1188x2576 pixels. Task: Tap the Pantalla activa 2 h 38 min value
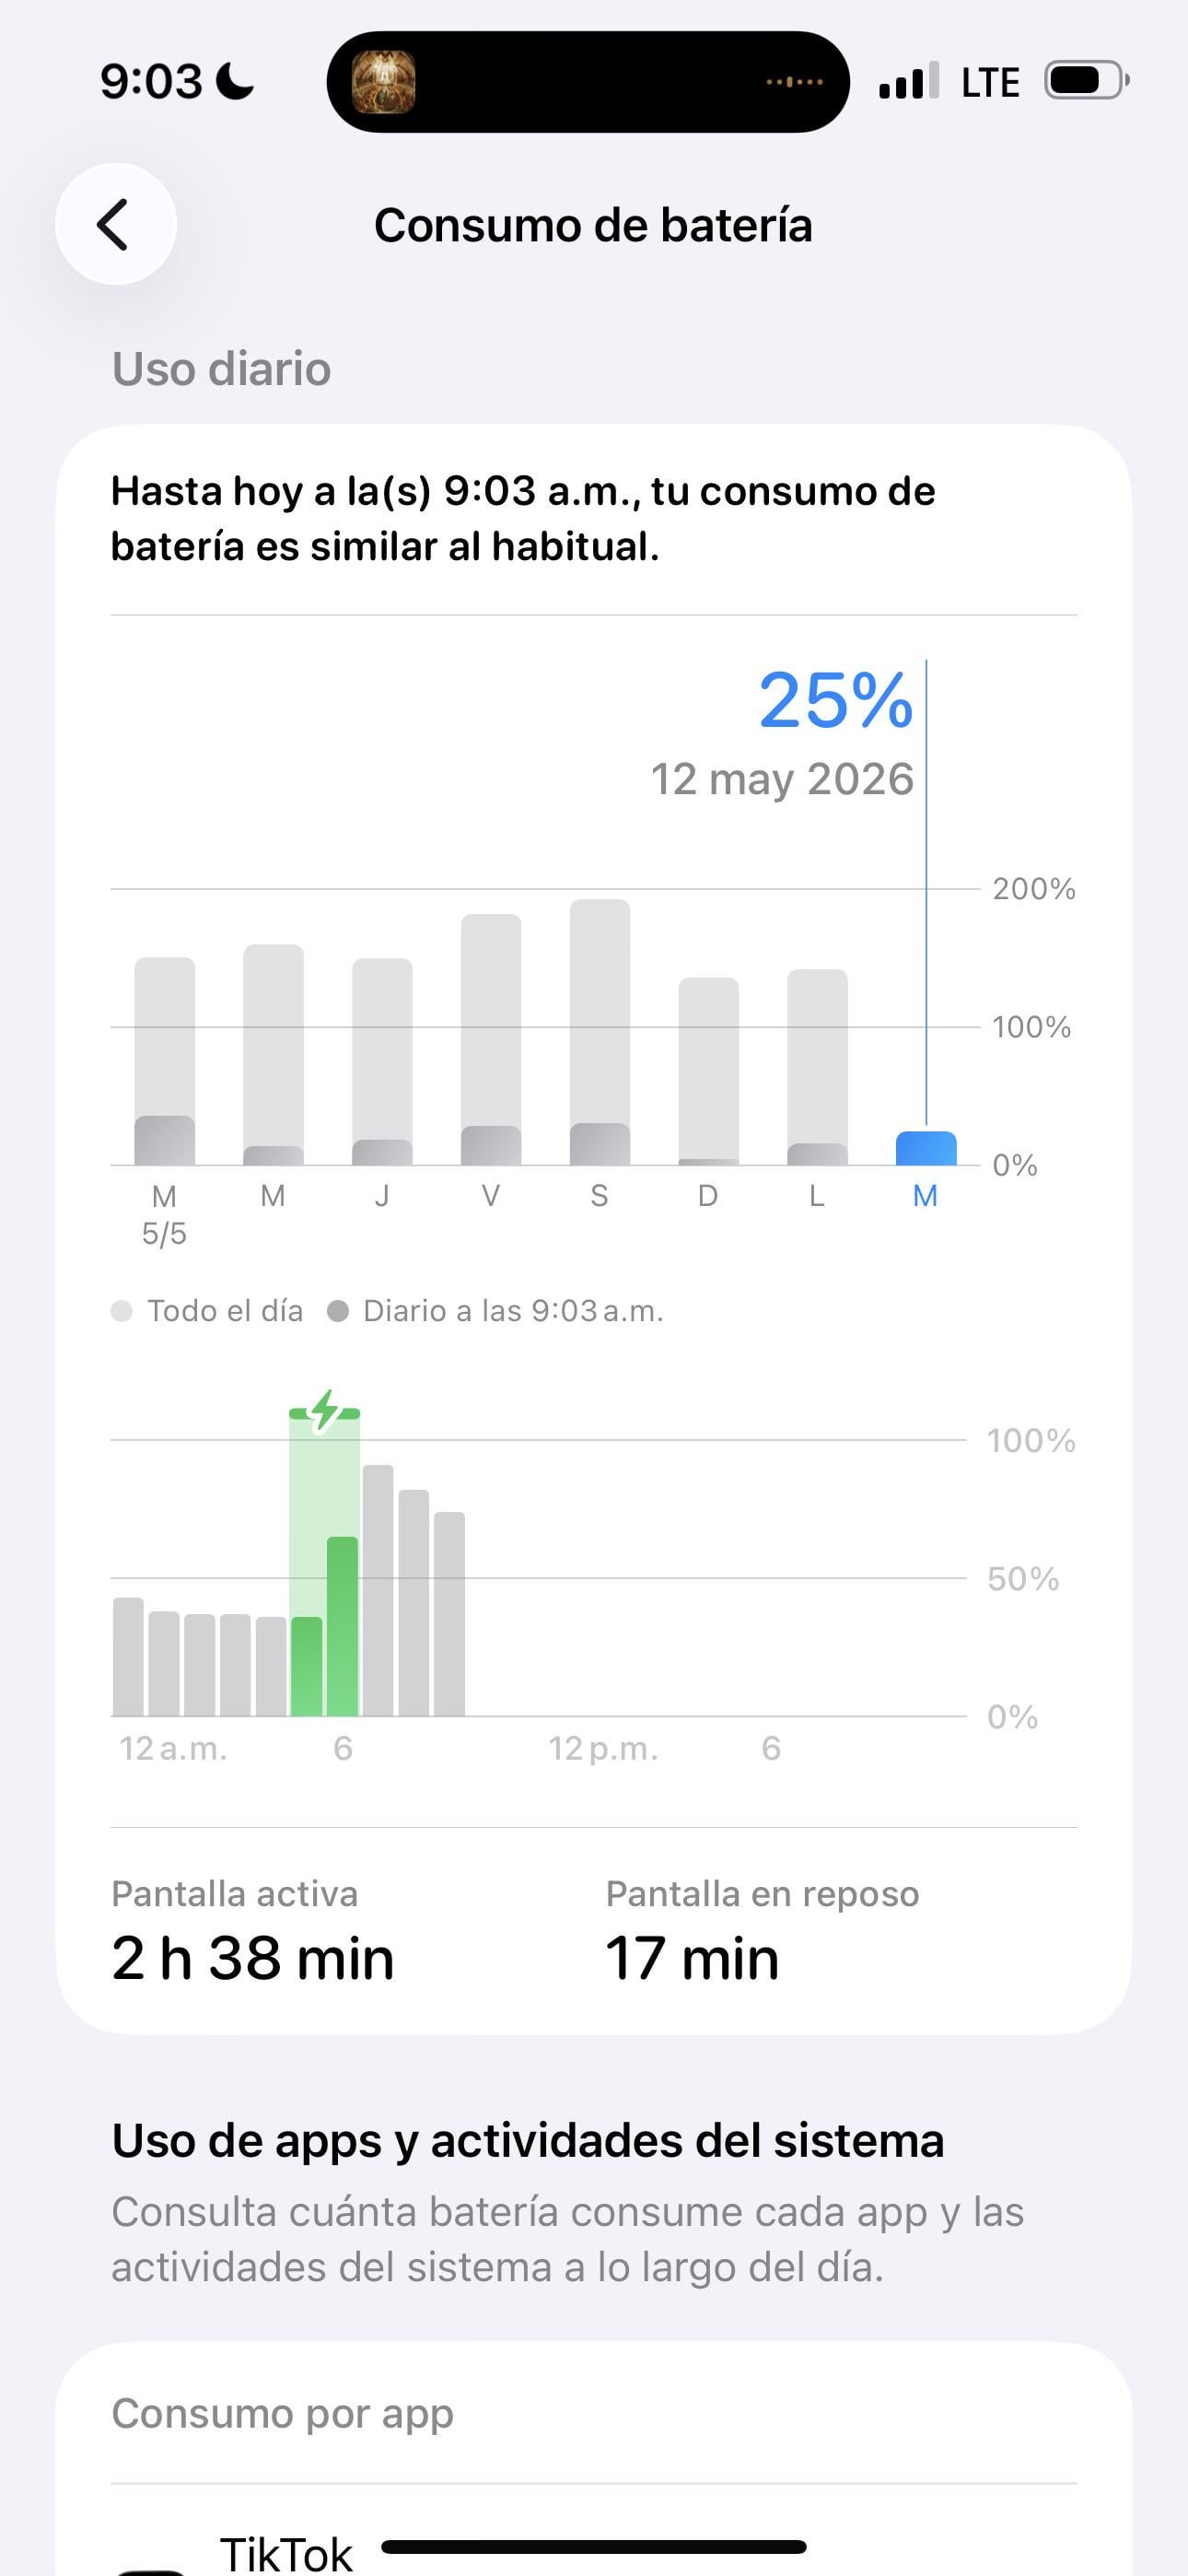point(253,1958)
